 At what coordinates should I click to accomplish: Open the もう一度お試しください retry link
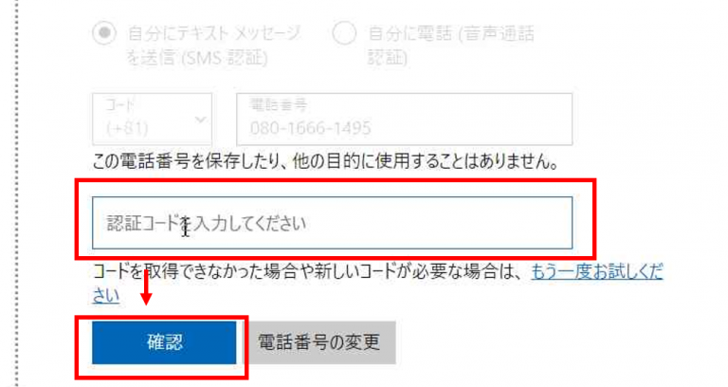597,271
